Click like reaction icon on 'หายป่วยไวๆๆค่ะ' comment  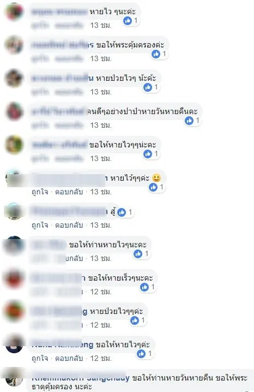point(135,320)
